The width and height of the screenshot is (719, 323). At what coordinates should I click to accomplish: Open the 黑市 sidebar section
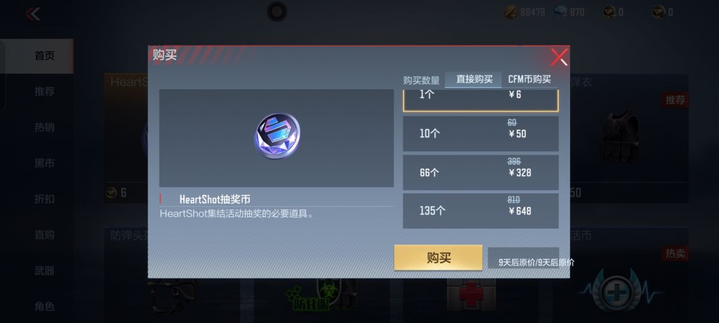point(44,163)
